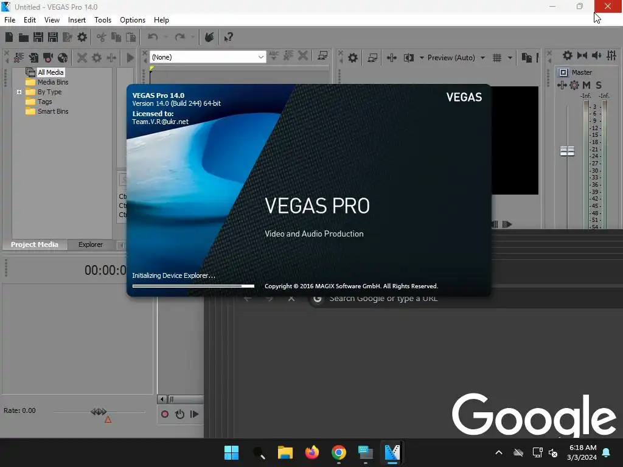
Task: Open the Render As tool
Action: coord(68,37)
